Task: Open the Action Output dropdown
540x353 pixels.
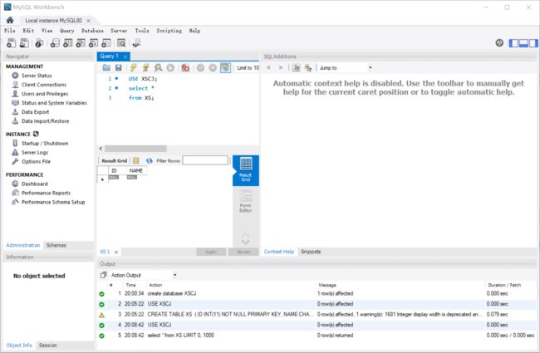Action: click(x=143, y=275)
